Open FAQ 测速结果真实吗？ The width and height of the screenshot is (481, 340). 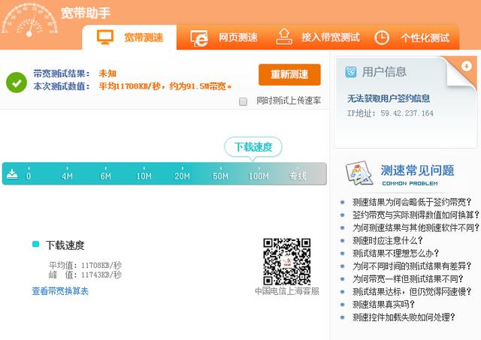pyautogui.click(x=383, y=305)
